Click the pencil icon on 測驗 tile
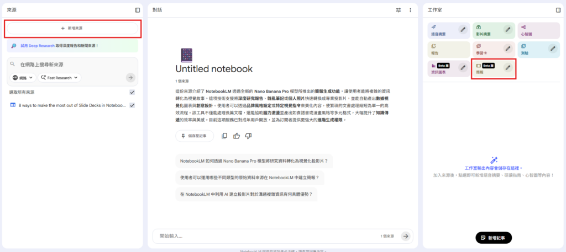The image size is (566, 252). [553, 48]
